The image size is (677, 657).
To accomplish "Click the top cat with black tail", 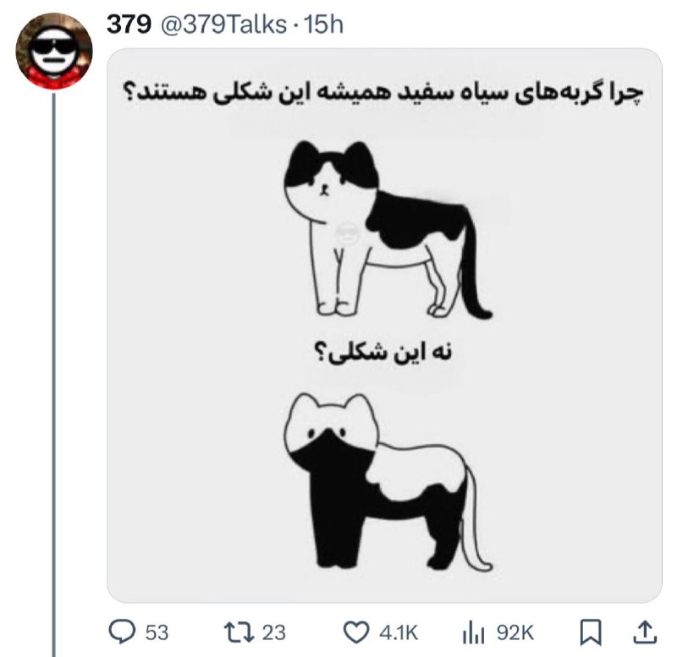I will tap(388, 229).
